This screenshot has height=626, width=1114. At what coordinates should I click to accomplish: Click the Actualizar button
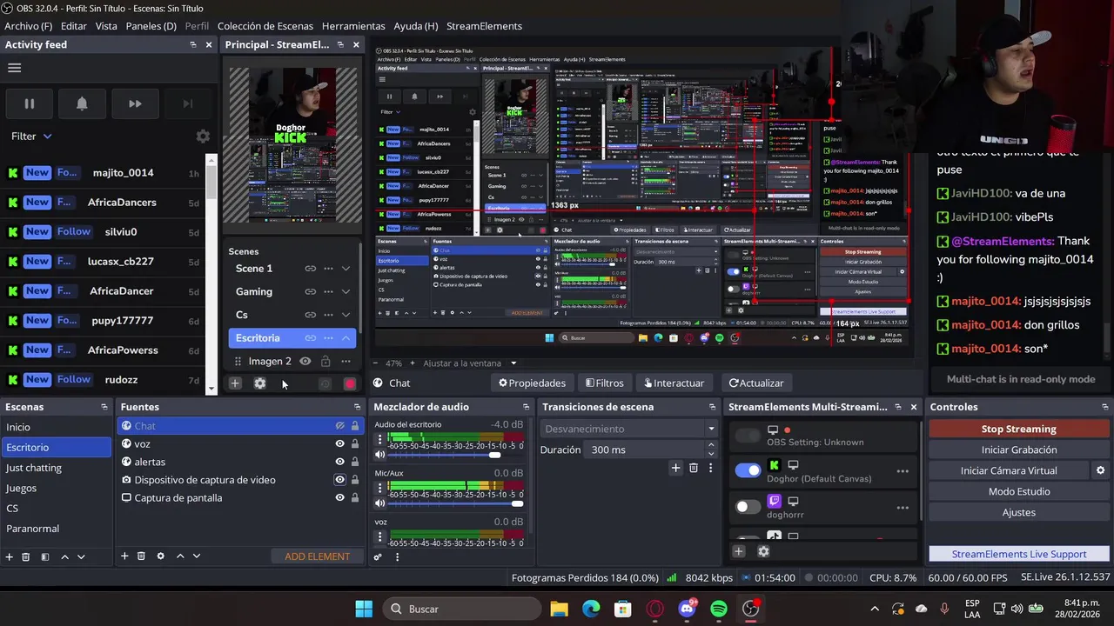coord(756,383)
